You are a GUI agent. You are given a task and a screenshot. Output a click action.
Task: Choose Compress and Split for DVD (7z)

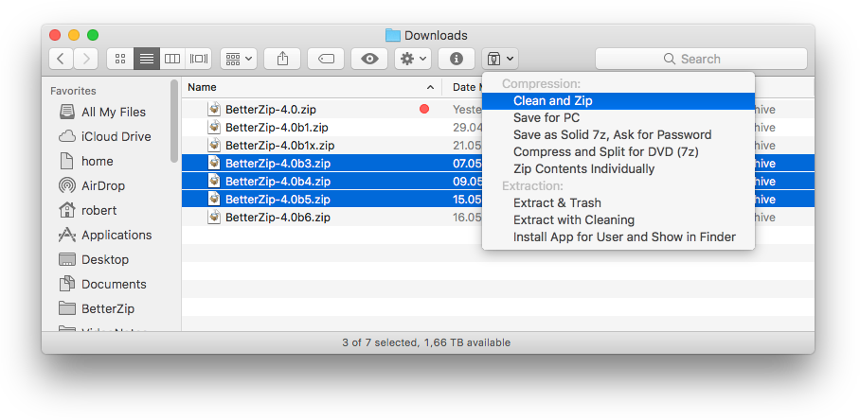click(x=618, y=151)
